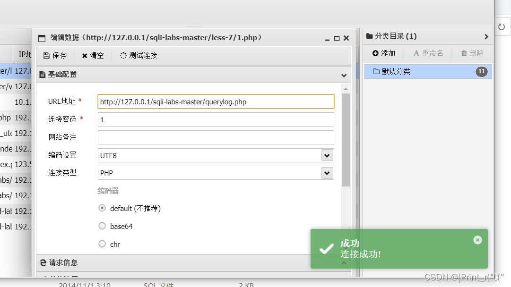The image size is (511, 287).
Task: Open the 编码设置 UTF8 dropdown
Action: (327, 155)
